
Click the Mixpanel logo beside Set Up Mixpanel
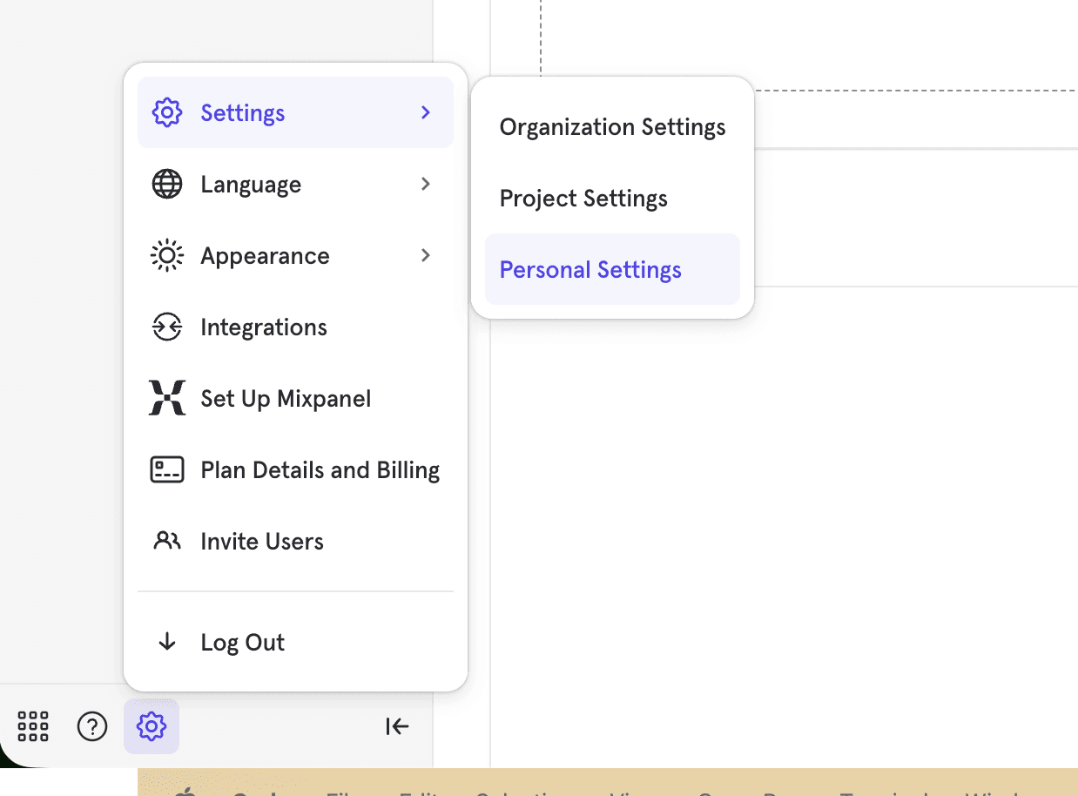(166, 398)
